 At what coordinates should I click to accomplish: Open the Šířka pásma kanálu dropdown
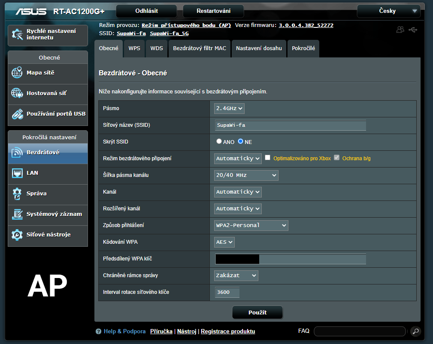point(246,175)
